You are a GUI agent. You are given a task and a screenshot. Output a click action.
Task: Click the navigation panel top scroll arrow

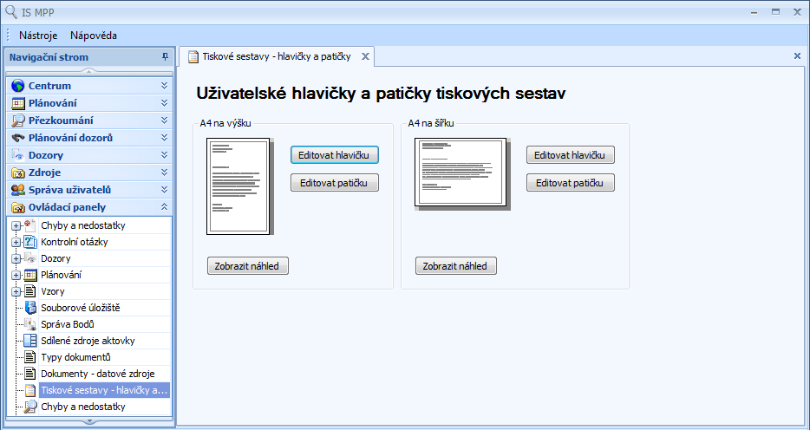click(88, 71)
